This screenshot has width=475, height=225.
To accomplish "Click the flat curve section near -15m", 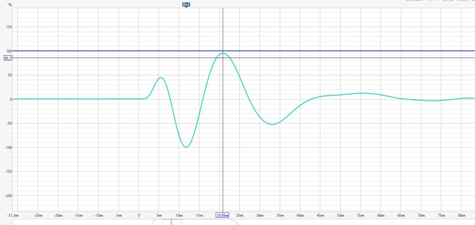I will click(x=78, y=99).
